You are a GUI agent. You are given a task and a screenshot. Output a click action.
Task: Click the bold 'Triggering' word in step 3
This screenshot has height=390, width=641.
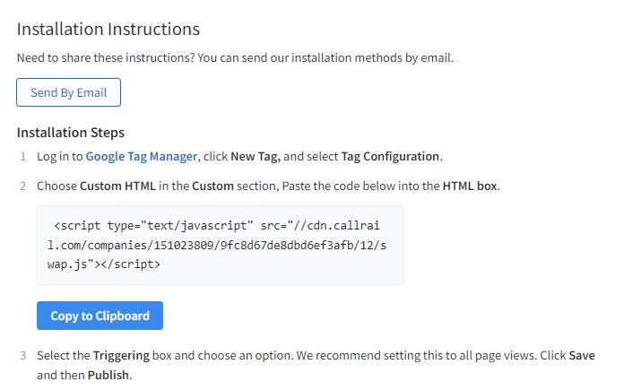[x=121, y=356]
